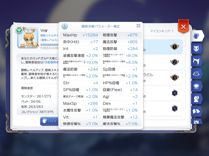The image size is (209, 156).
Task: Click the モンスター:261/273 progress text
Action: coord(36,96)
